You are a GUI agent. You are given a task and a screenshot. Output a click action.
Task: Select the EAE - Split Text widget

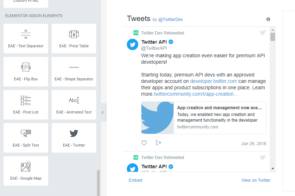(26, 138)
